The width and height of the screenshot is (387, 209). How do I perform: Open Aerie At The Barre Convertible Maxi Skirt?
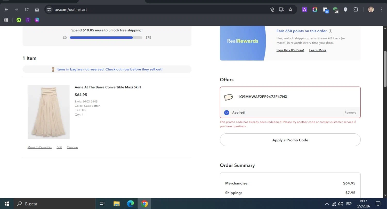(x=108, y=87)
